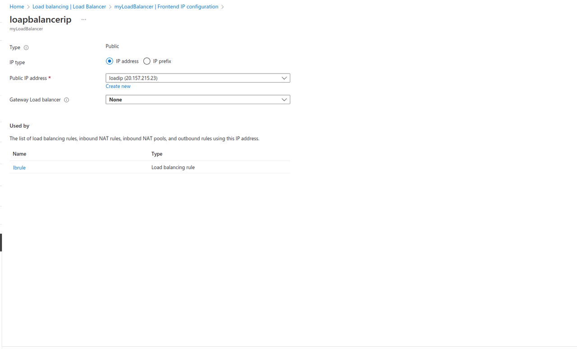
Task: Click the Gateway Load balancer dropdown arrow
Action: pyautogui.click(x=284, y=99)
